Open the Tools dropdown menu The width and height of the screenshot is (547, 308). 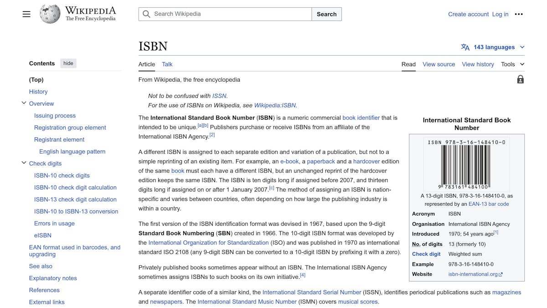(511, 64)
